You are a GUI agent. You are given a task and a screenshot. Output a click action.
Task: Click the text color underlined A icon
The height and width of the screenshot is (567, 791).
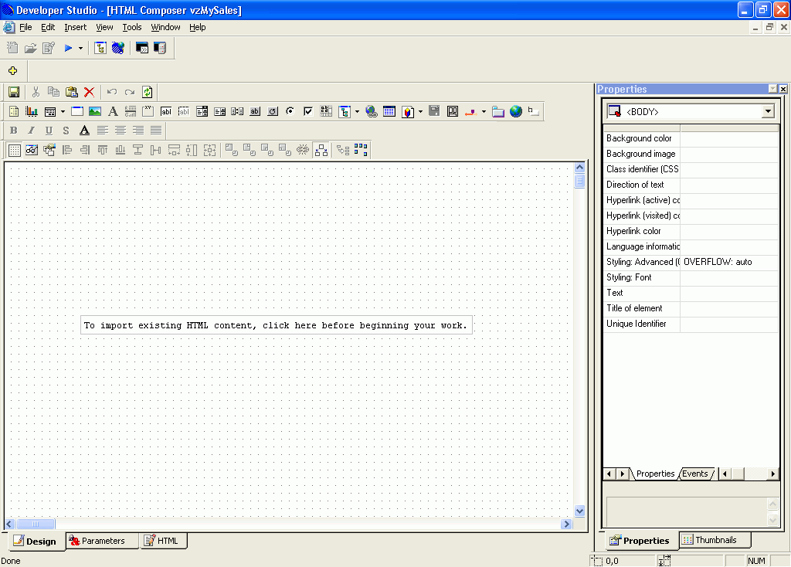(x=84, y=130)
